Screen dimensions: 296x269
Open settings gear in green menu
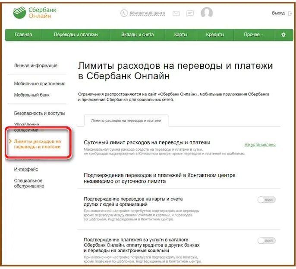(x=283, y=34)
